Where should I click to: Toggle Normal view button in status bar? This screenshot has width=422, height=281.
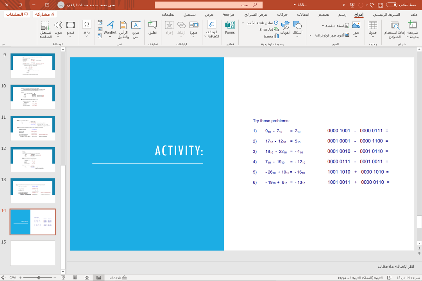coord(99,277)
